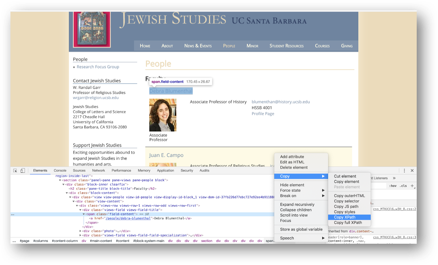Switch to the Sources tab
The height and width of the screenshot is (265, 438).
(79, 170)
